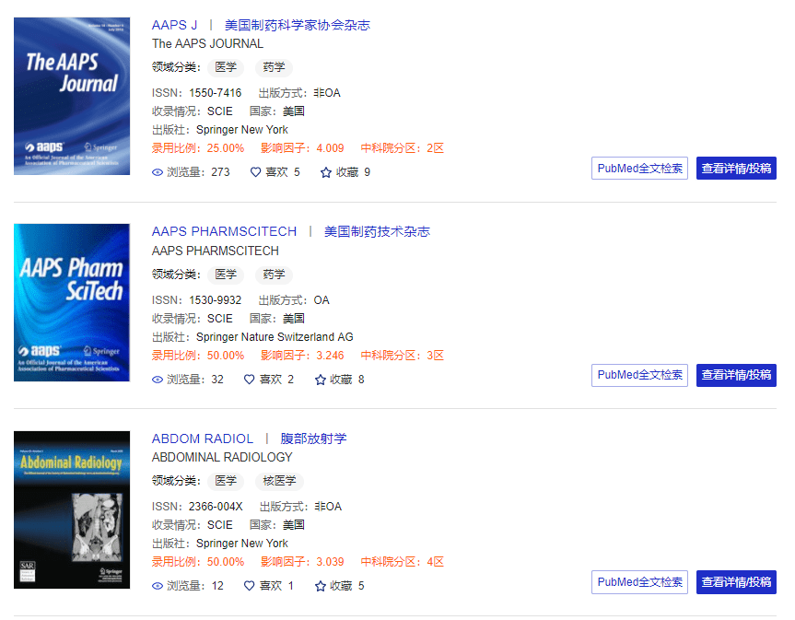Screen dimensions: 795x620
Task: Click ISSN value 1550-7416
Action: tap(215, 93)
